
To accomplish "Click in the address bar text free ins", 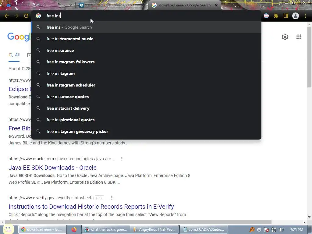I will pos(53,16).
